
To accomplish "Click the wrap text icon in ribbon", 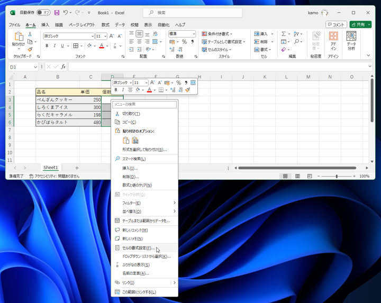I will [155, 34].
